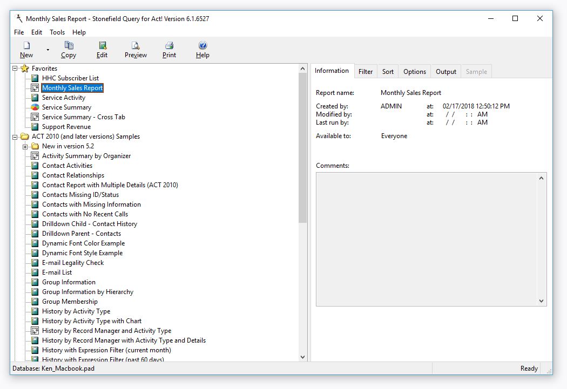Click the New in version 5.2 folder icon
The height and width of the screenshot is (389, 567).
(35, 146)
